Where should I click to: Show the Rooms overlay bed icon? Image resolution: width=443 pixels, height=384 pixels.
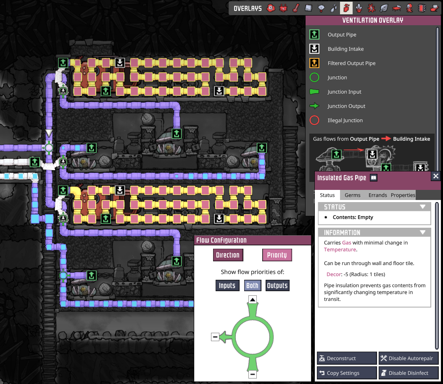pyautogui.click(x=396, y=8)
